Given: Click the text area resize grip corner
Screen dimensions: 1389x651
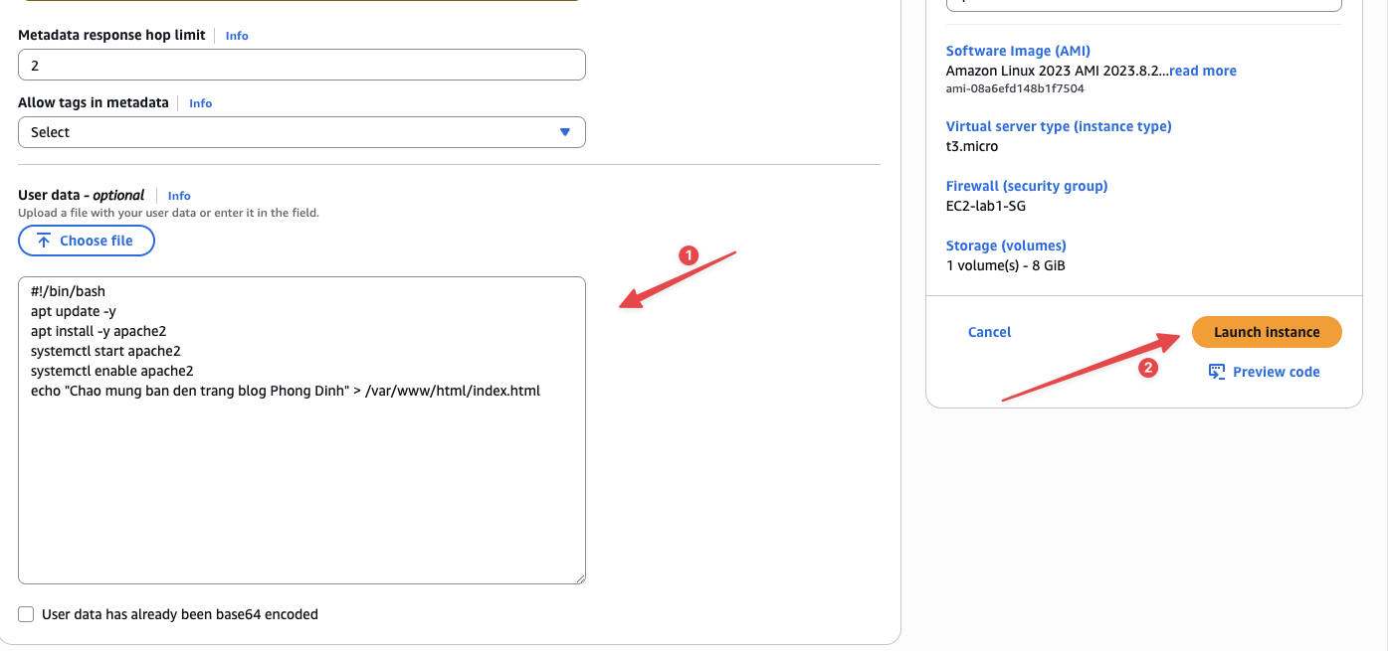Looking at the screenshot, I should (x=579, y=577).
